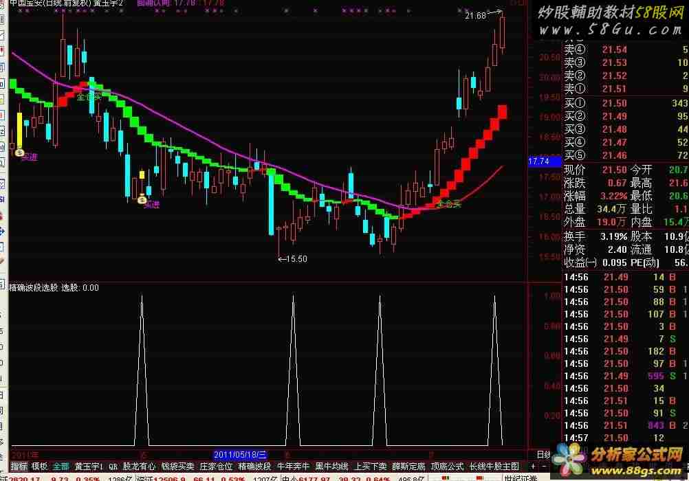This screenshot has width=689, height=481.
Task: Open the 股龙有心 indicator tab
Action: [x=139, y=466]
